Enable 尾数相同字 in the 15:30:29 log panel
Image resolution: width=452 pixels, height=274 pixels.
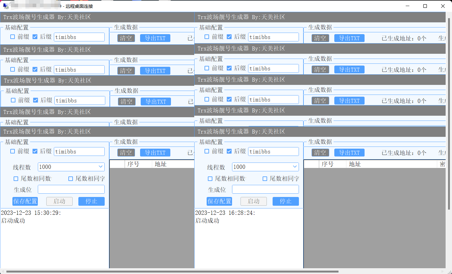tap(70, 179)
